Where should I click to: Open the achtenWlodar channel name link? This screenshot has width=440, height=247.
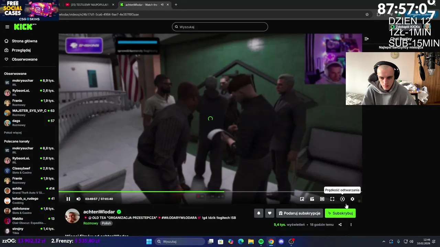pos(99,212)
